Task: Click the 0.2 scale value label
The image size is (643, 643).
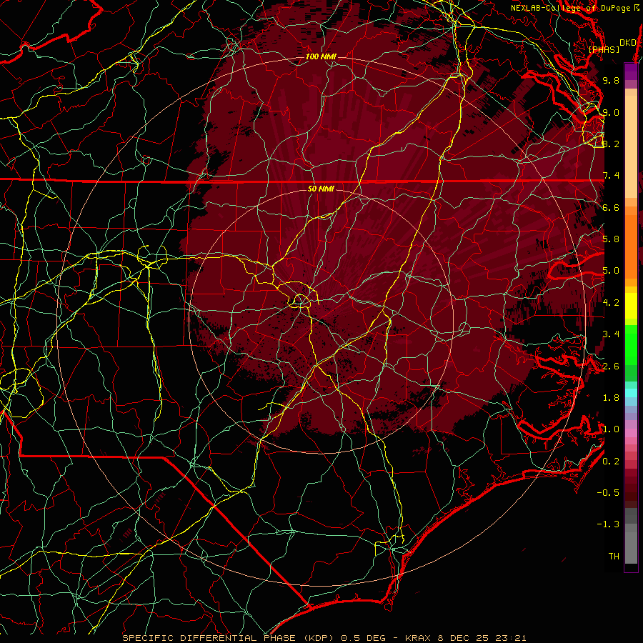Action: [611, 462]
